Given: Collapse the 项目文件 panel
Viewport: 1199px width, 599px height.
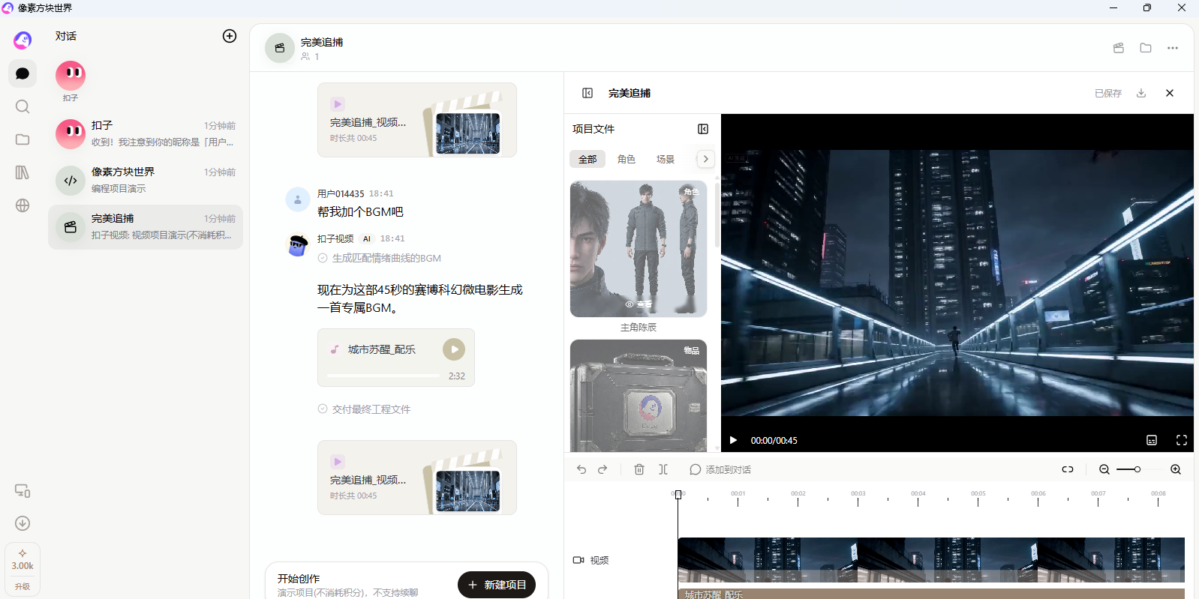Looking at the screenshot, I should pos(703,129).
